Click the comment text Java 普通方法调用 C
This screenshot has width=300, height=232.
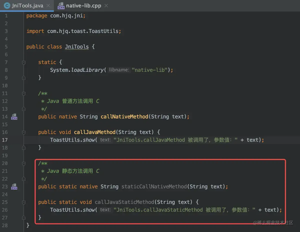click(73, 101)
